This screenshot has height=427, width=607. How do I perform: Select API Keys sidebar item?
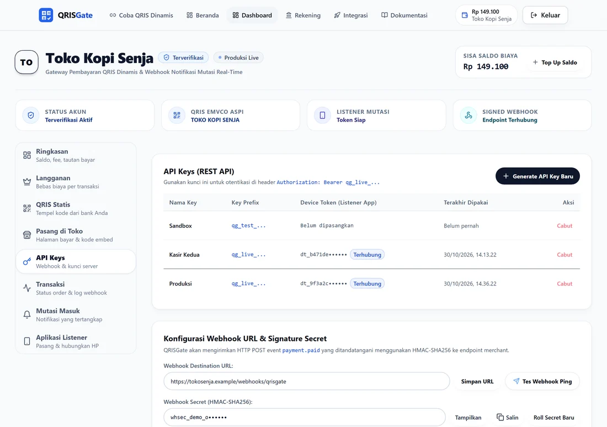tap(76, 261)
